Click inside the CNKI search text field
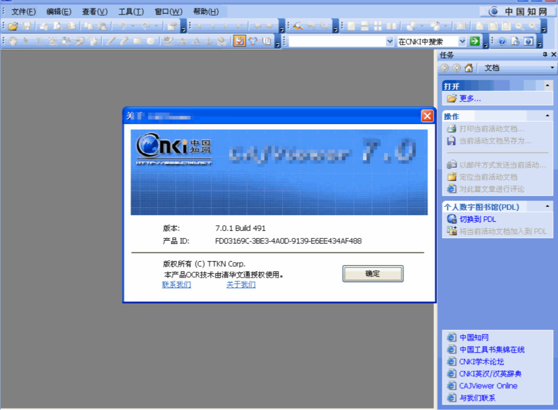 tap(337, 41)
